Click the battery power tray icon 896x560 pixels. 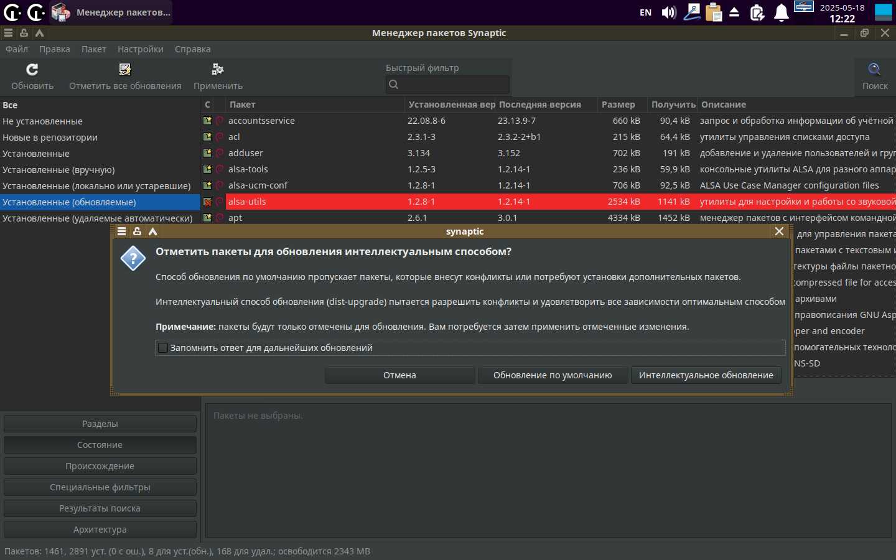(x=757, y=12)
